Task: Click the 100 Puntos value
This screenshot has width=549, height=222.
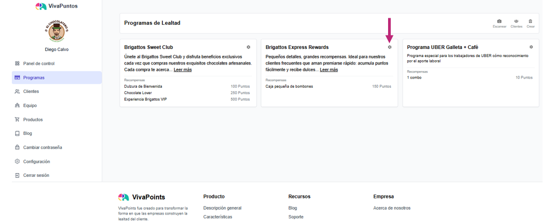Action: point(240,87)
